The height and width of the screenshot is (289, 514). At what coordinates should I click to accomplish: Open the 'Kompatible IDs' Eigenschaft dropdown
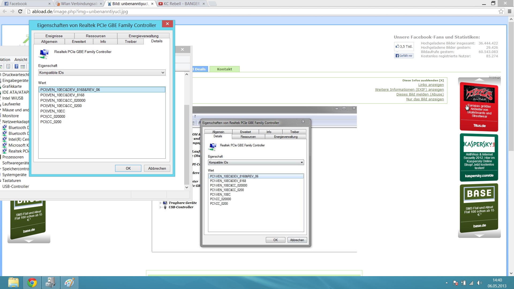point(102,73)
